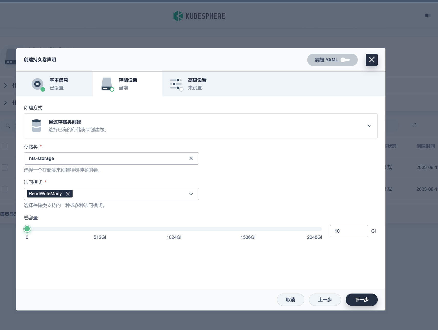Remove the ReadWriteMany access mode tag
438x330 pixels.
pyautogui.click(x=68, y=194)
